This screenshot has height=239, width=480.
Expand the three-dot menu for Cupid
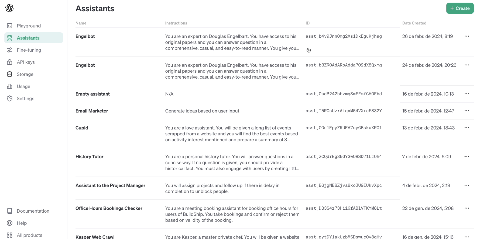point(467,128)
